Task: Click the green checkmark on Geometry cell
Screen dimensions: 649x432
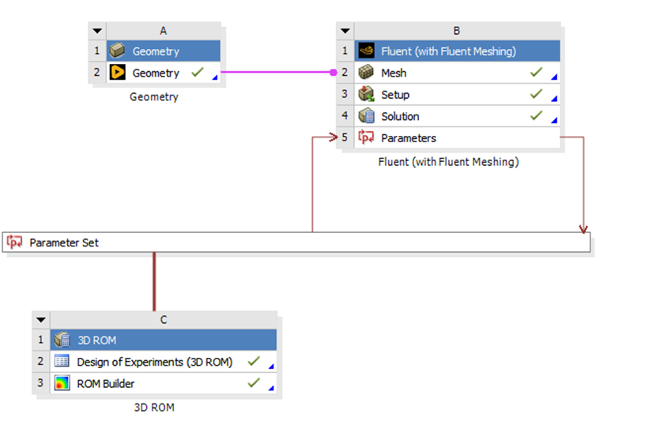Action: pos(198,73)
